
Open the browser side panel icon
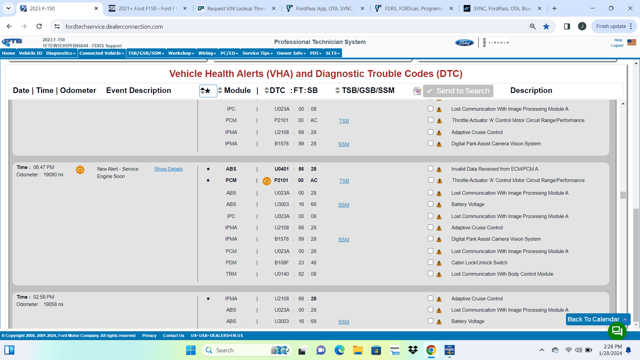click(567, 26)
